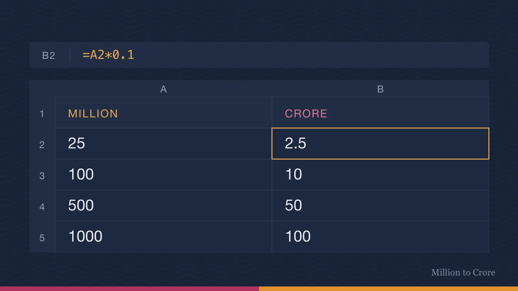Click the formula =A2*0.1 in formula bar
The width and height of the screenshot is (518, 291).
[x=108, y=55]
